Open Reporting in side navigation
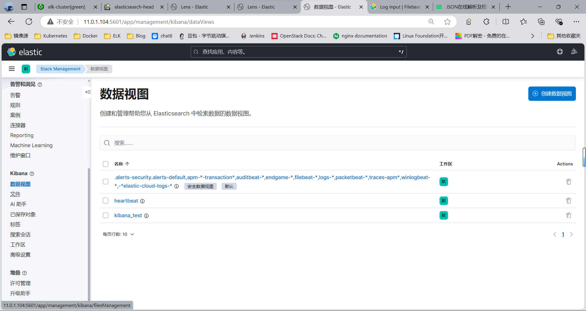The image size is (586, 311). 22,135
